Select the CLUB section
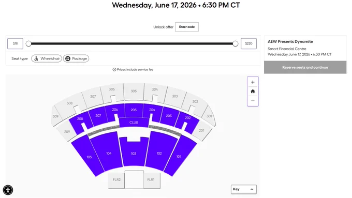Viewport: 352px width, 198px height. [x=134, y=123]
